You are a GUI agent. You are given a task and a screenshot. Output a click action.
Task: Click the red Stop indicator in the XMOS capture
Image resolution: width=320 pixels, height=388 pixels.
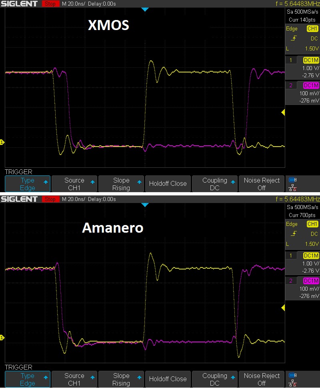50,4
